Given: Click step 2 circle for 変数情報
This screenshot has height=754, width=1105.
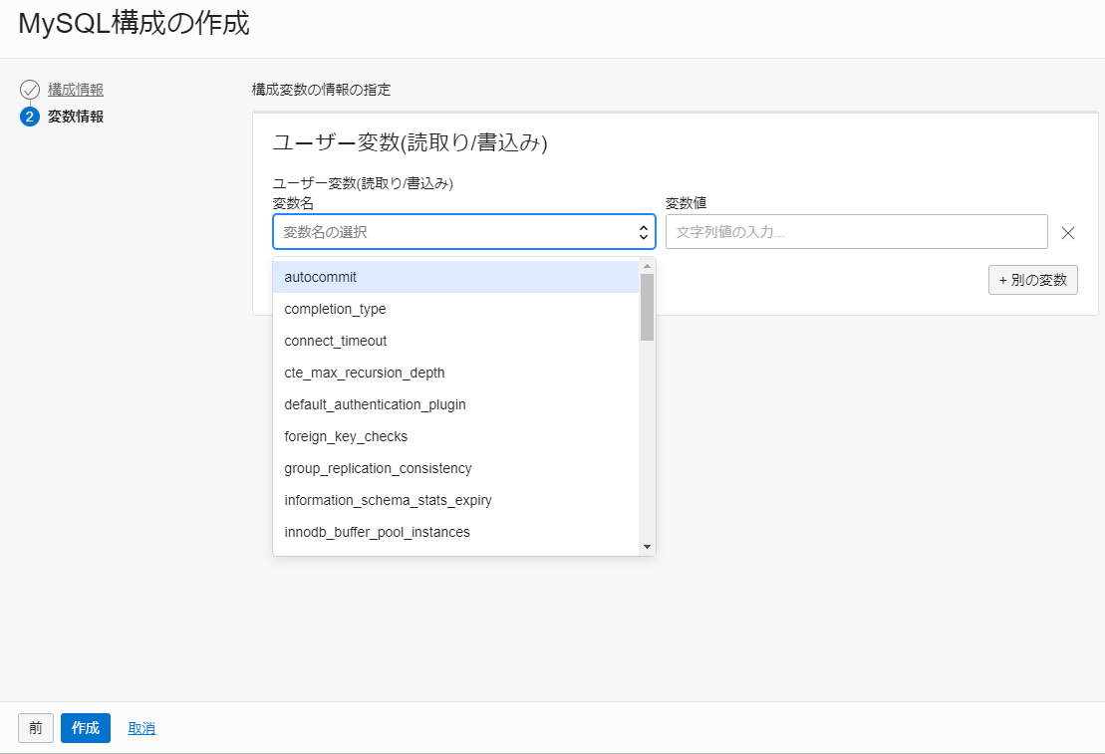Looking at the screenshot, I should pos(30,117).
